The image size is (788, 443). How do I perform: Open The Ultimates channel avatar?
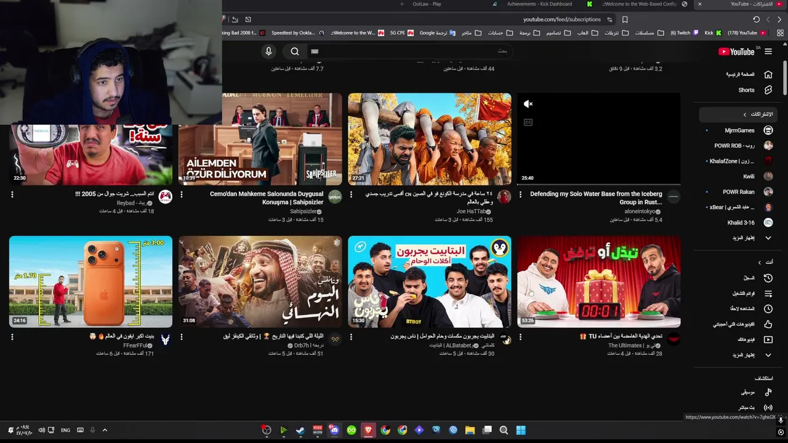(x=673, y=340)
